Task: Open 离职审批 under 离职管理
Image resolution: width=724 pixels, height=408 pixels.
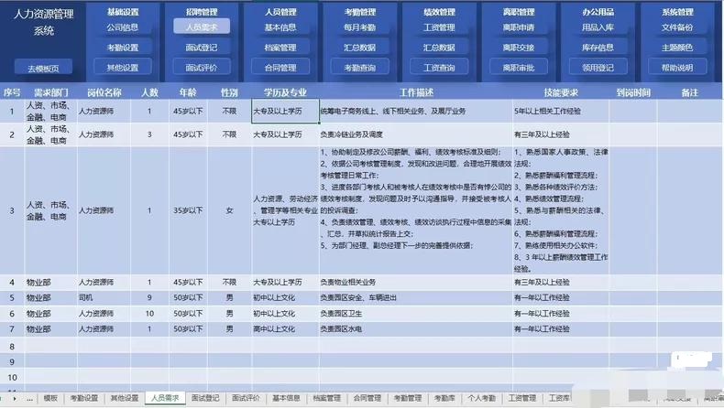Action: click(x=519, y=68)
